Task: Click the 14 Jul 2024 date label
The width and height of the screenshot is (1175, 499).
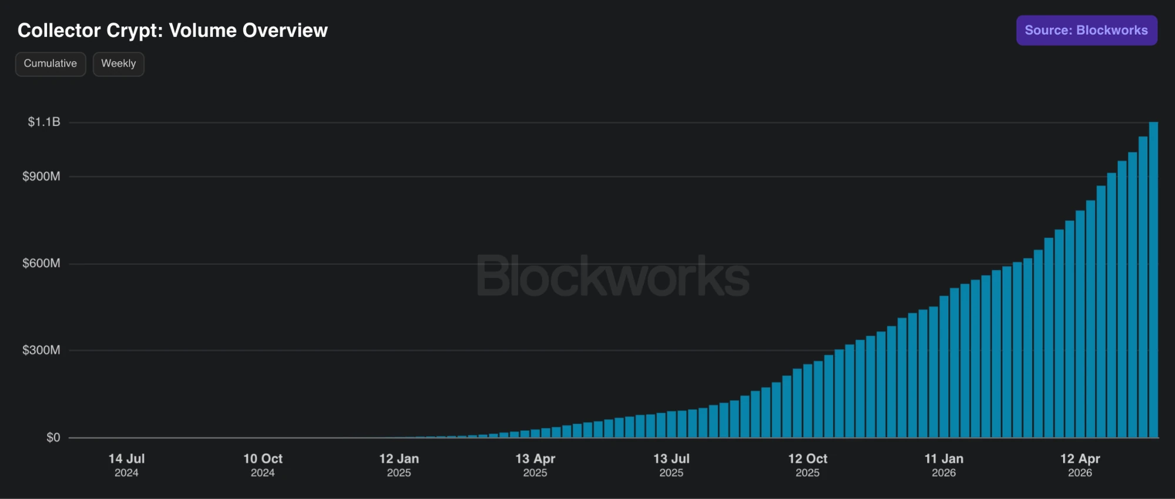Action: click(x=126, y=465)
